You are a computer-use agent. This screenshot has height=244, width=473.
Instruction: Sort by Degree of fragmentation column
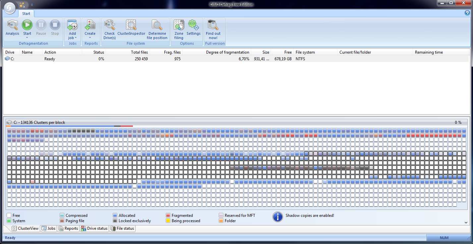point(217,52)
